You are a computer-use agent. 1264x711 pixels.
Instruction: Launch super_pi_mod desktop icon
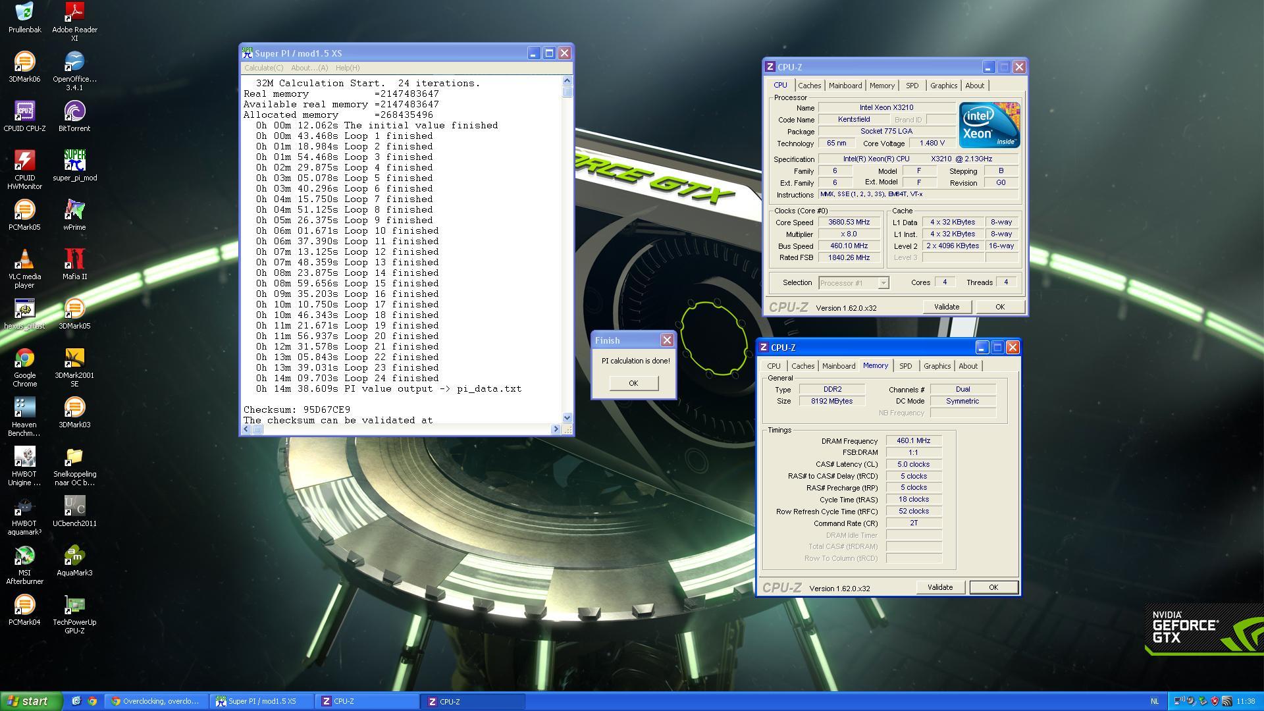click(x=74, y=165)
